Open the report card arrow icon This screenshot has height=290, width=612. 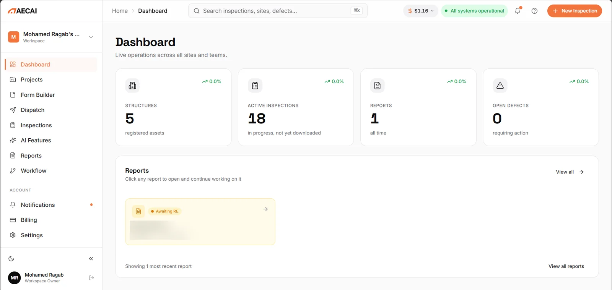[x=265, y=209]
